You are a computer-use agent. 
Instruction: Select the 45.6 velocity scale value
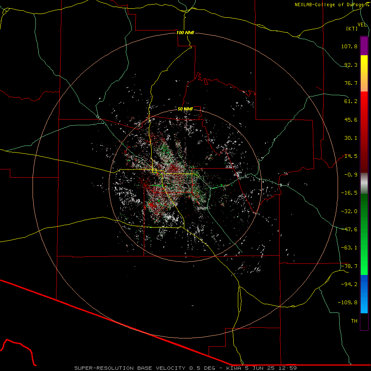(351, 120)
